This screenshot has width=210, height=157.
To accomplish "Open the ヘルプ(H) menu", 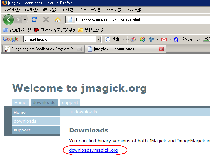I will tap(134, 10).
